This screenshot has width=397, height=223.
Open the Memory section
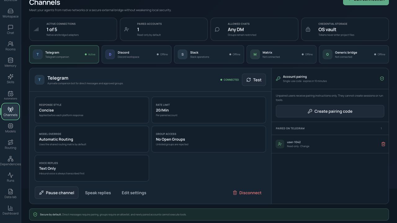click(x=10, y=63)
